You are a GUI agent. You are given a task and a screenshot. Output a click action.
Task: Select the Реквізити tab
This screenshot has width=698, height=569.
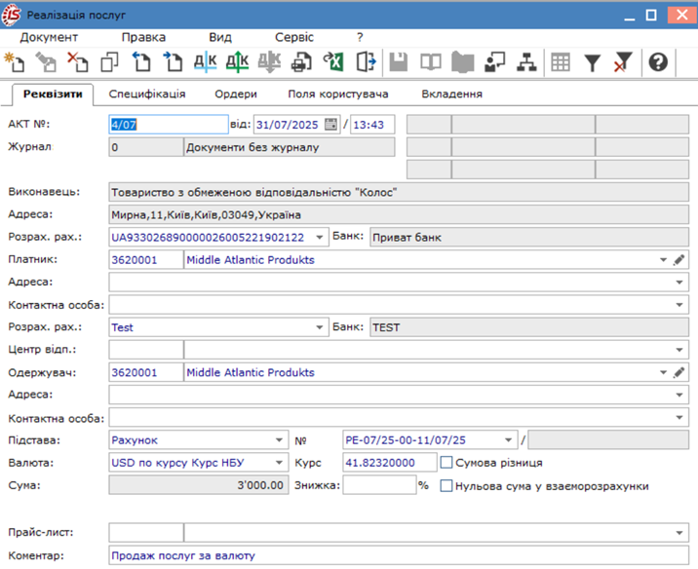tap(53, 94)
